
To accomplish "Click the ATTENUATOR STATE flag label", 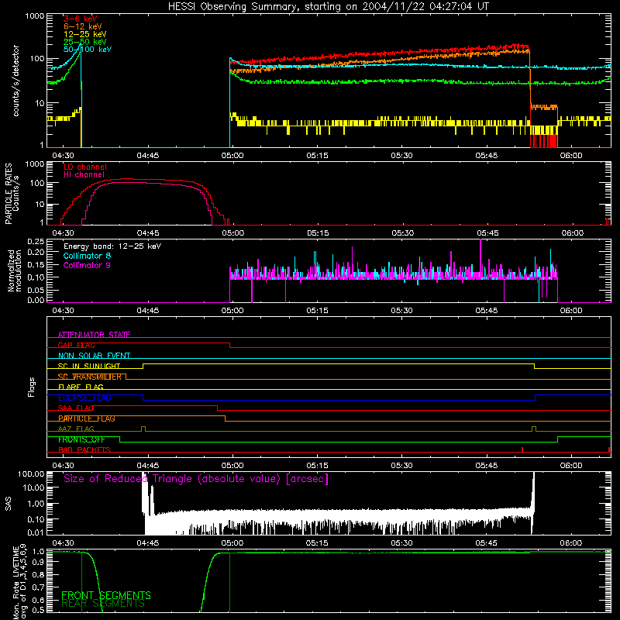I will coord(94,335).
